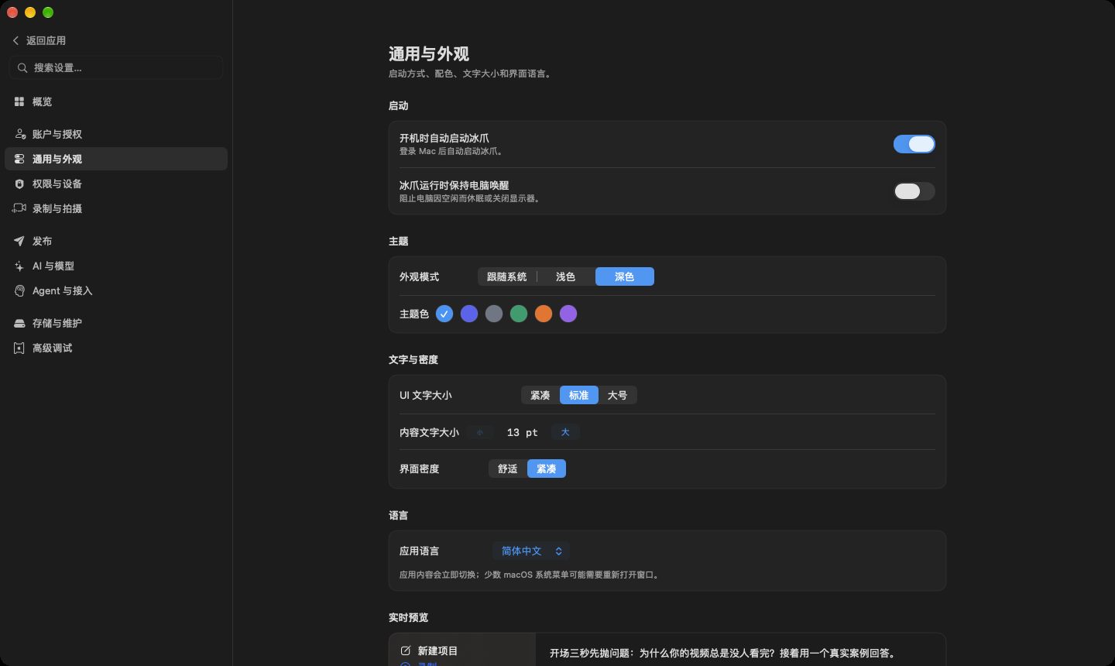Click the 实时预览 section title

(x=408, y=617)
